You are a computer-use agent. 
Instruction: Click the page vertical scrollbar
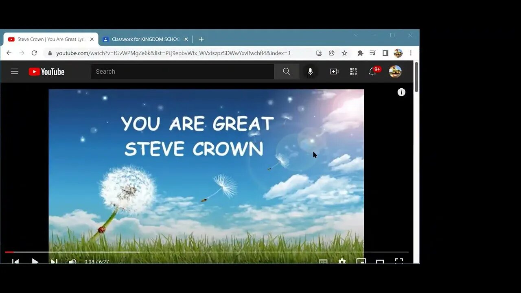pyautogui.click(x=416, y=77)
